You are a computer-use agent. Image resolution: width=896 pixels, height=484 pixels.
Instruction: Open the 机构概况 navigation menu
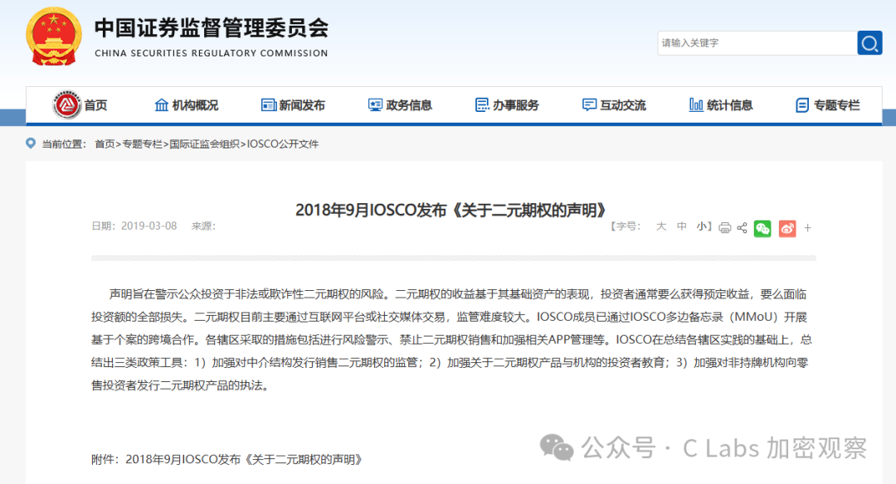(187, 105)
